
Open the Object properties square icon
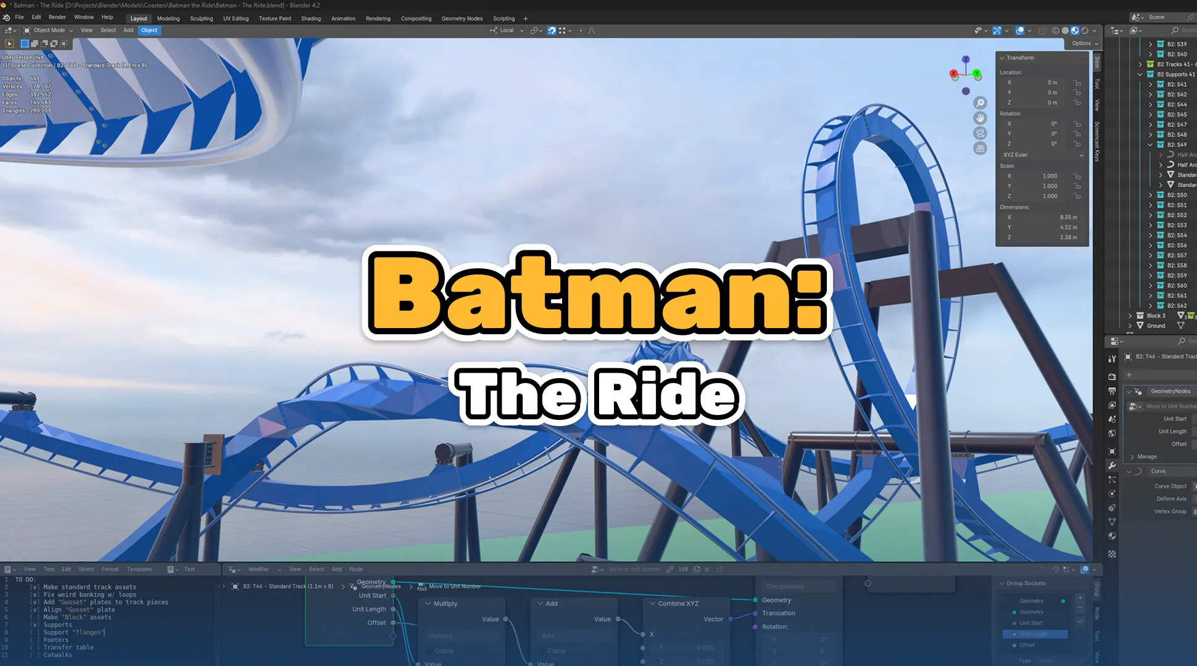tap(1112, 451)
